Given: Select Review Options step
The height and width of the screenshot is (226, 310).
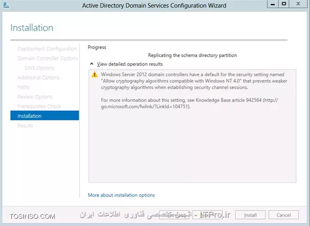Looking at the screenshot, I should (35, 97).
